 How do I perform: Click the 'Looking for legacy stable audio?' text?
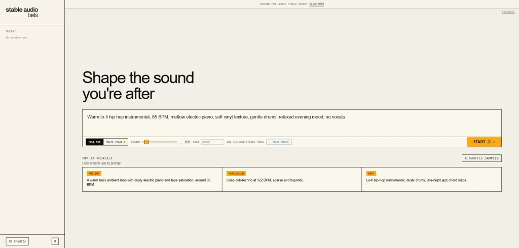click(x=283, y=4)
